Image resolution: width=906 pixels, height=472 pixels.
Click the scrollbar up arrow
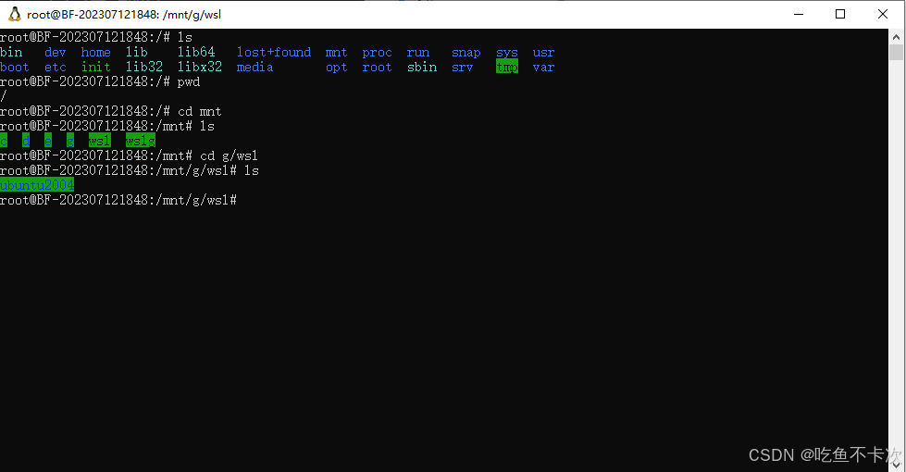[x=896, y=36]
